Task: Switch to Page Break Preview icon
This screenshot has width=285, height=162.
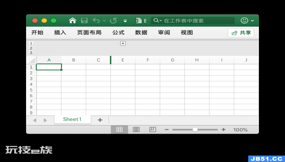Action: pyautogui.click(x=153, y=130)
